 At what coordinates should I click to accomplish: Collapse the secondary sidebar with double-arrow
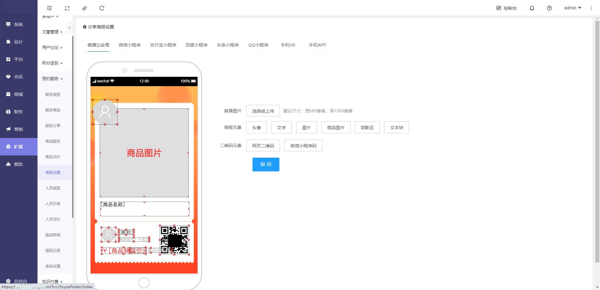point(70,28)
